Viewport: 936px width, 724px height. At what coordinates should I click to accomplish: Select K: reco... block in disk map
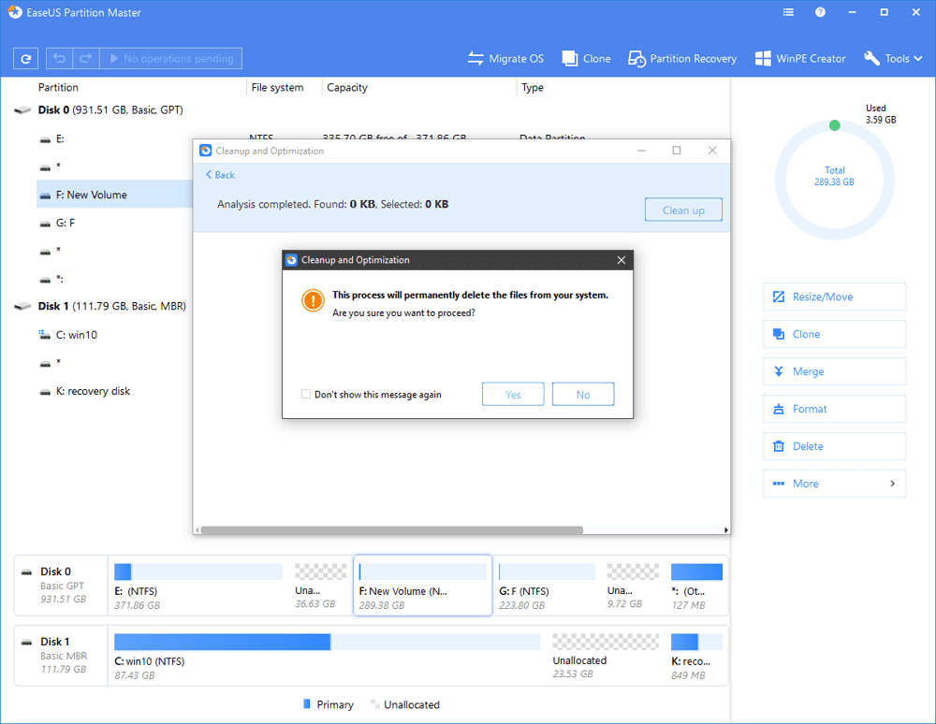tap(696, 656)
